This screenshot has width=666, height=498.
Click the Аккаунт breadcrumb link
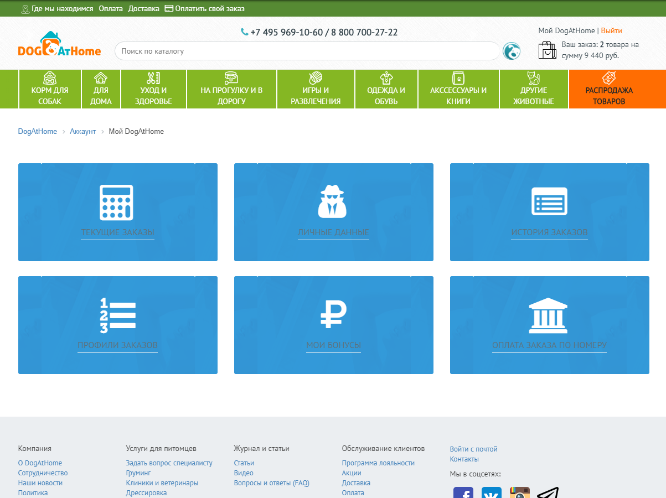[x=83, y=131]
